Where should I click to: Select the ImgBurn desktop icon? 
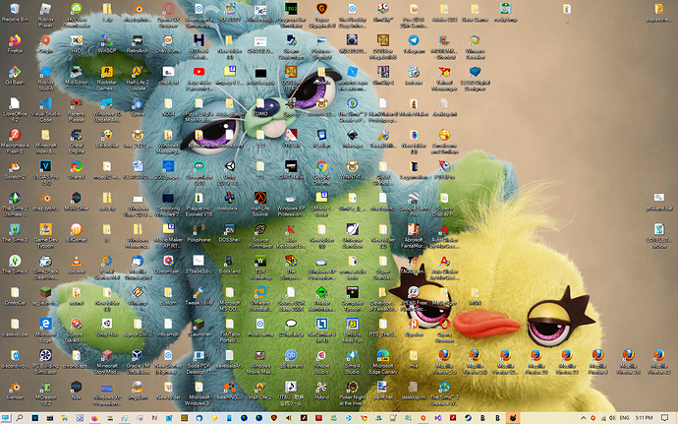click(138, 392)
